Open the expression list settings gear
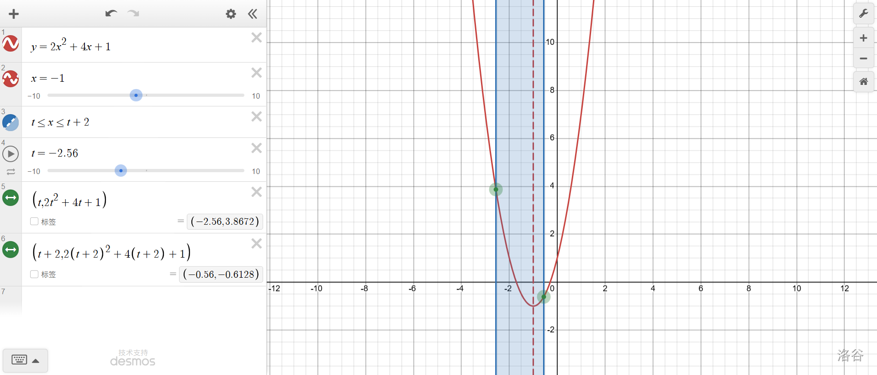Screen dimensions: 877x375 click(231, 14)
